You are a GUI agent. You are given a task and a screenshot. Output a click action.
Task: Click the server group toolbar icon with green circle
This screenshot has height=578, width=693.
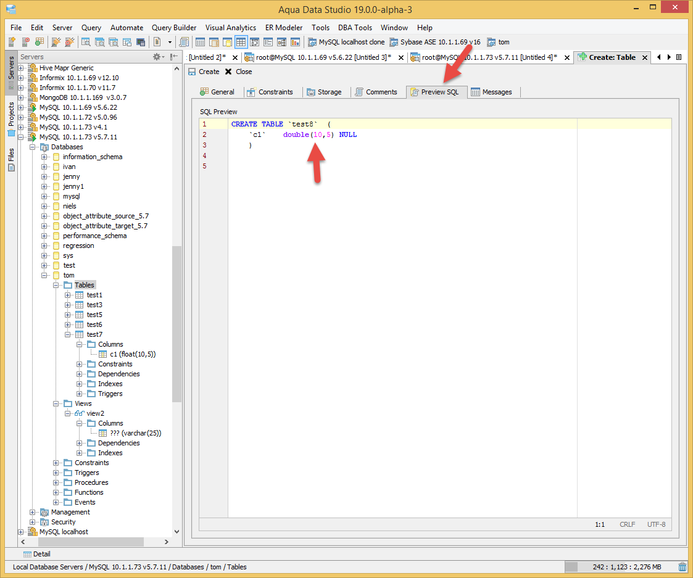pyautogui.click(x=39, y=42)
